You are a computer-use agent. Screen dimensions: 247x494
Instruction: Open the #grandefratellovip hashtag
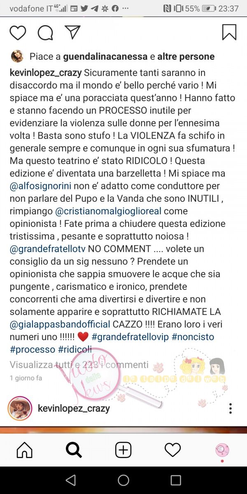(x=130, y=337)
